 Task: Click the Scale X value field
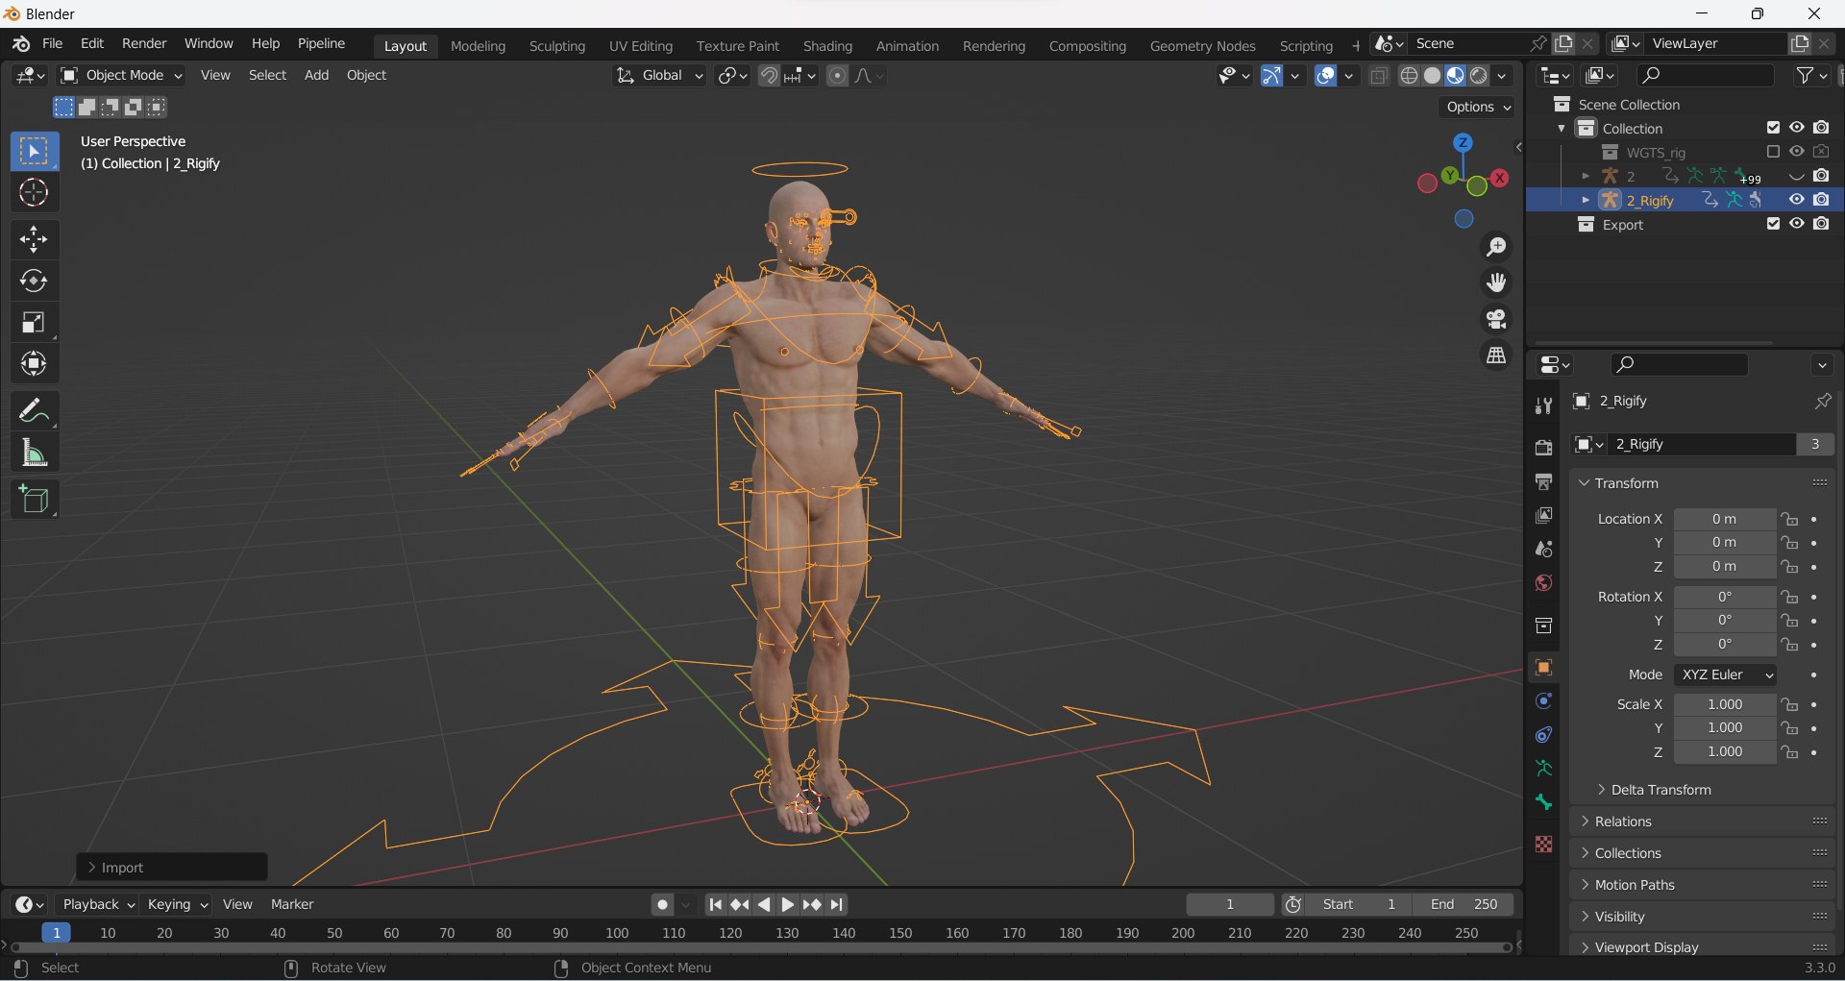coord(1725,704)
